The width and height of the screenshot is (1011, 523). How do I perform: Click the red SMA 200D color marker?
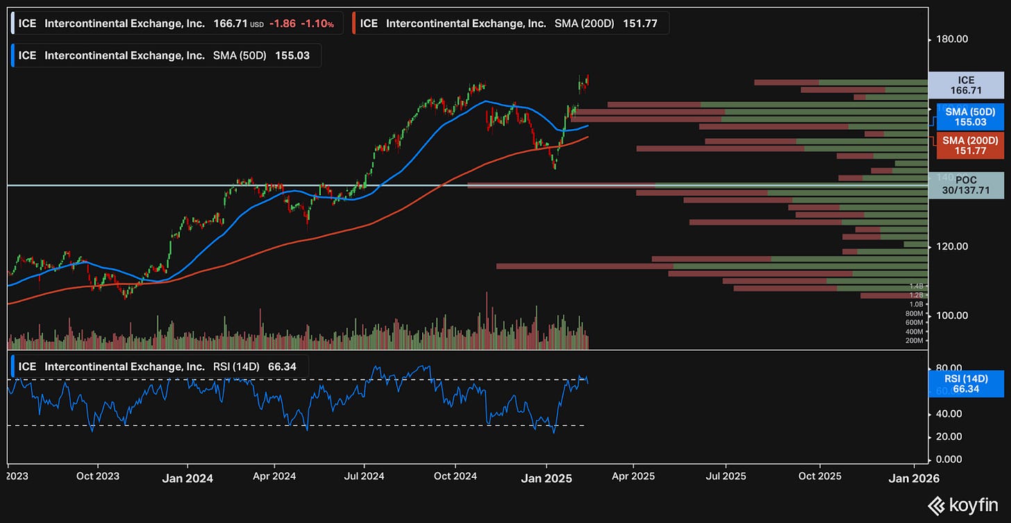coord(354,24)
